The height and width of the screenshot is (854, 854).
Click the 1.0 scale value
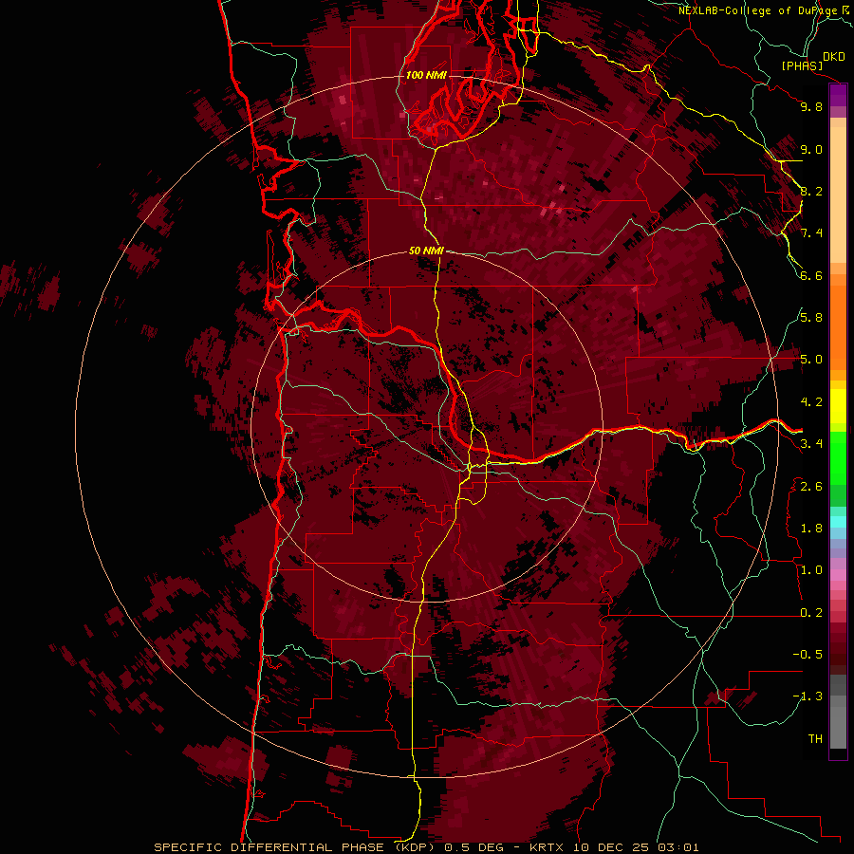click(811, 570)
